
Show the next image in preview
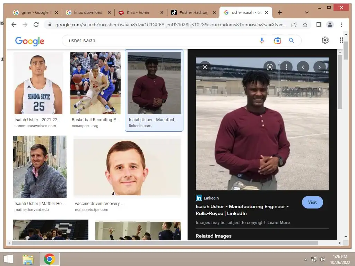click(x=319, y=67)
